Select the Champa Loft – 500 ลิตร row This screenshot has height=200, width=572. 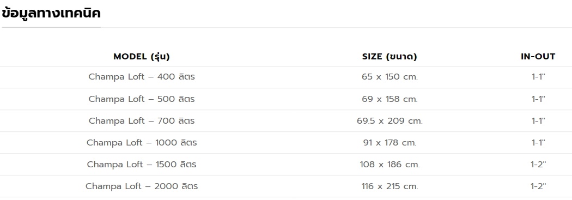click(x=286, y=99)
